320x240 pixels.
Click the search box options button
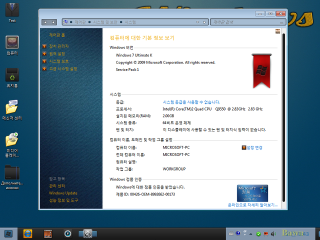click(x=281, y=22)
